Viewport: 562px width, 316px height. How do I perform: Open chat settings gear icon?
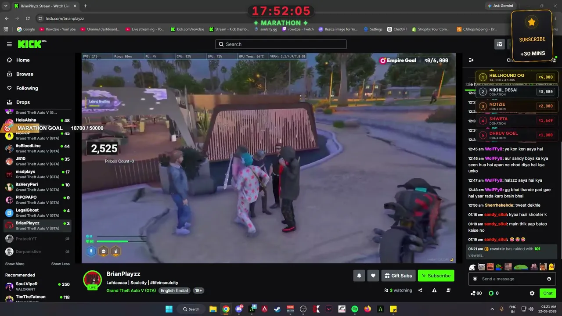coord(532,293)
